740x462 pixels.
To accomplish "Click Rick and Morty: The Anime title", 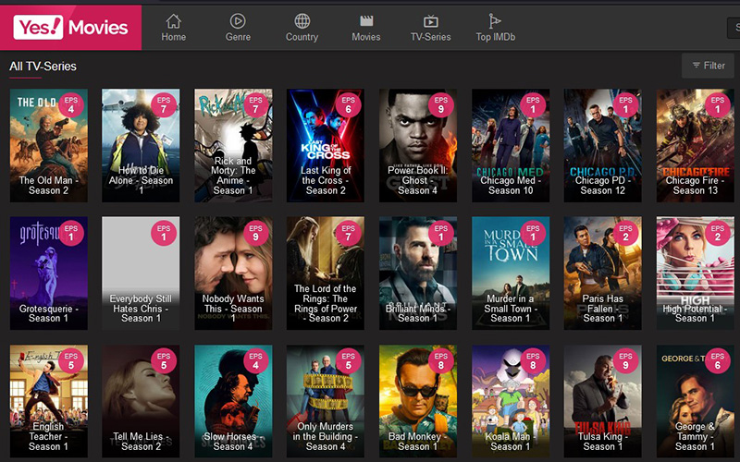I will coord(233,176).
